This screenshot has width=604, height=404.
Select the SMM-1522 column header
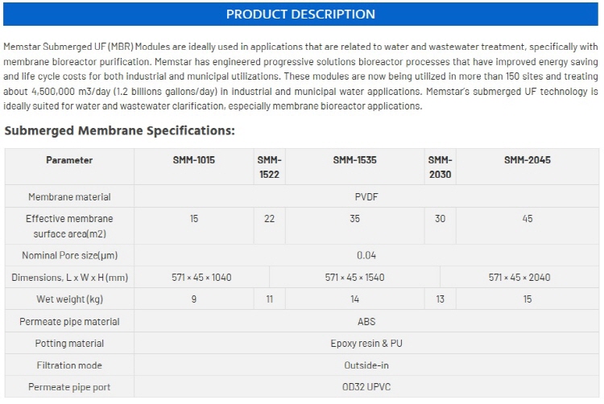pyautogui.click(x=269, y=167)
